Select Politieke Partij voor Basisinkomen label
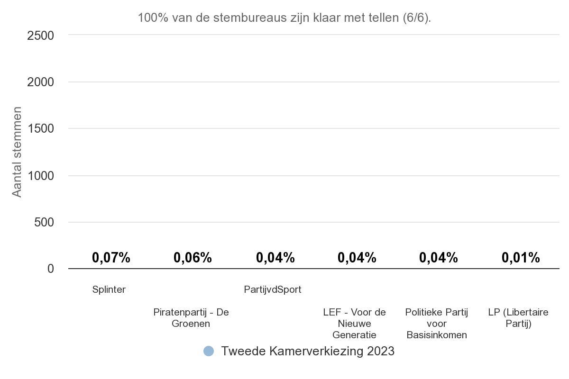The width and height of the screenshot is (569, 379). tap(437, 324)
